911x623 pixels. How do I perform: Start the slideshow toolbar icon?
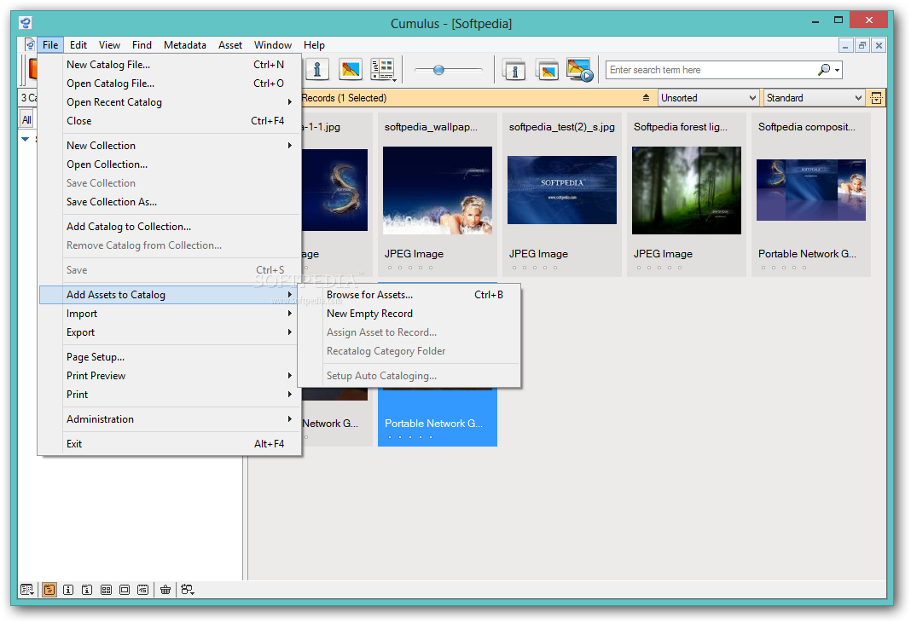pos(580,70)
